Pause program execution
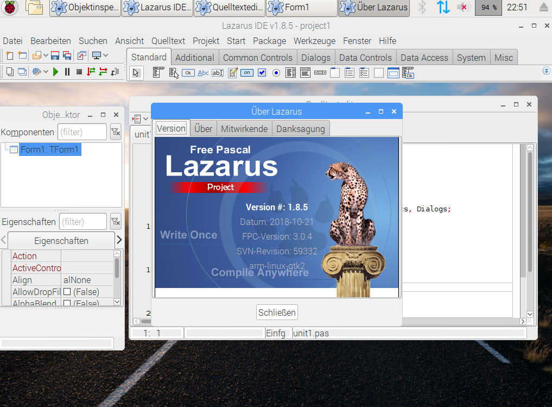Screen dimensions: 552x407 click(x=67, y=72)
